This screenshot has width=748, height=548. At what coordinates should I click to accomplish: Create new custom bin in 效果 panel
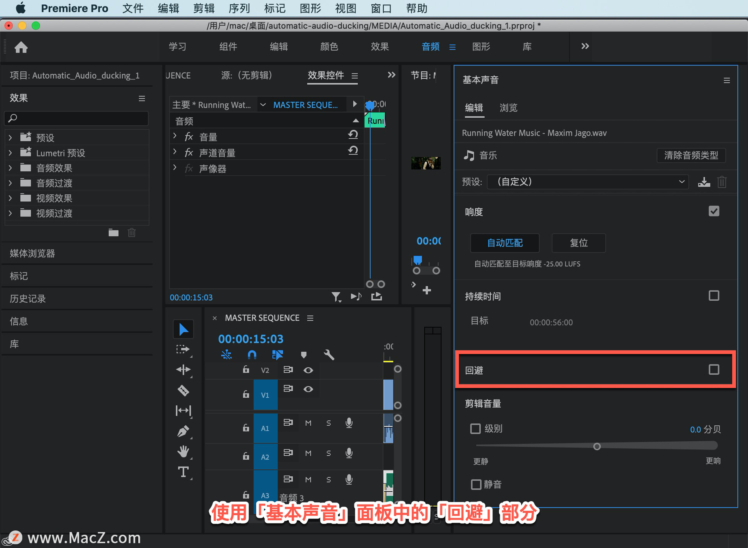pos(113,233)
